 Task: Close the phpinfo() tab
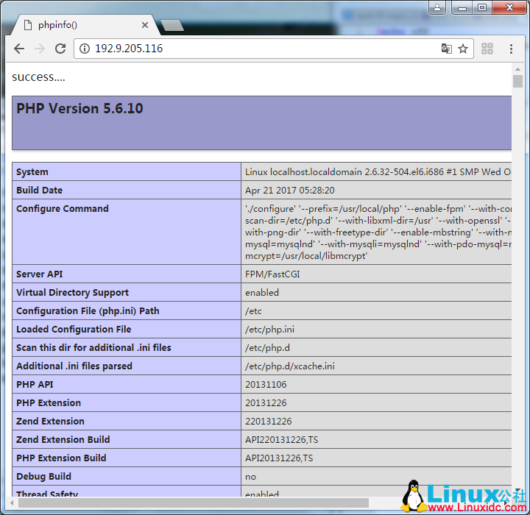pyautogui.click(x=145, y=25)
